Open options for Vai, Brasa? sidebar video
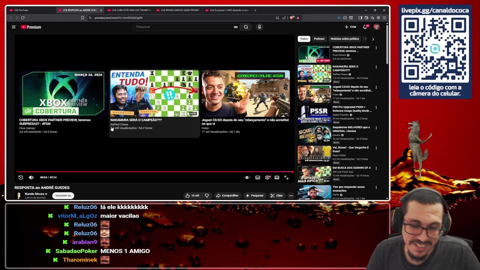The image size is (480, 270). coord(376,148)
